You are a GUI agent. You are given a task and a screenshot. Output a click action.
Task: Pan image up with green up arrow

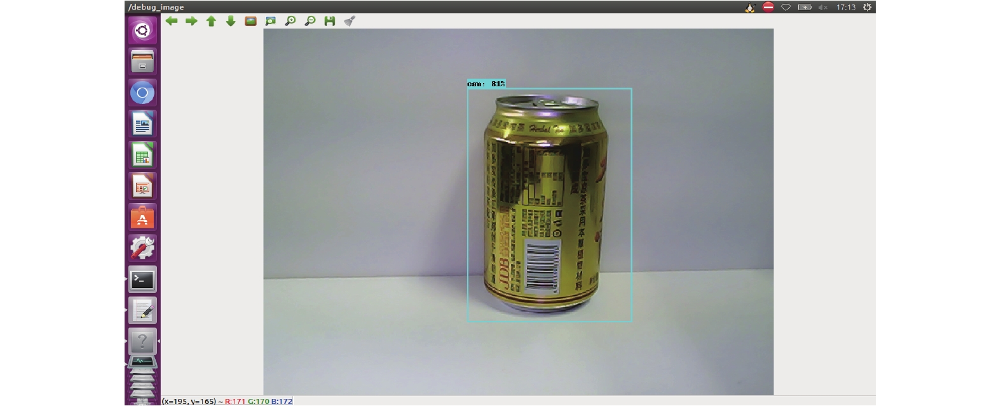pos(211,21)
